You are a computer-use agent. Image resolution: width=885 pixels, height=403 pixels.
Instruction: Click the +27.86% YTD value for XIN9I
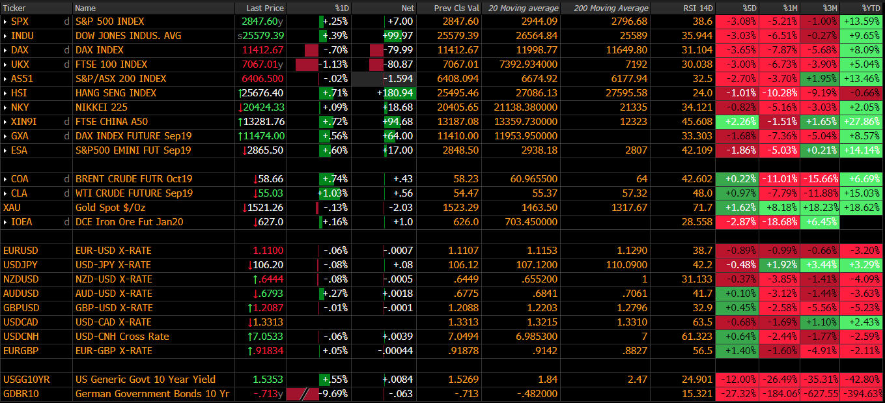coord(862,122)
